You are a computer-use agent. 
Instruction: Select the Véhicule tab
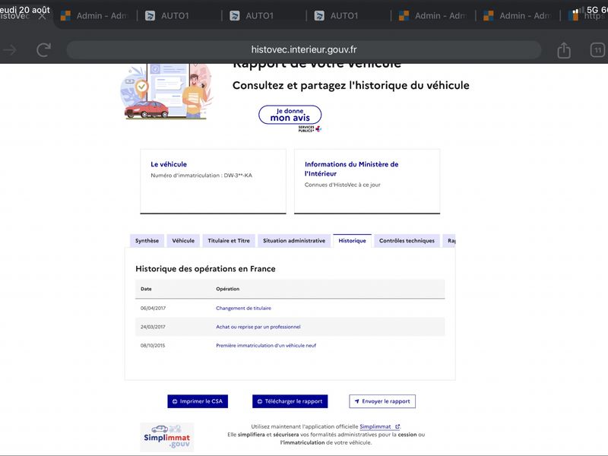tap(183, 241)
